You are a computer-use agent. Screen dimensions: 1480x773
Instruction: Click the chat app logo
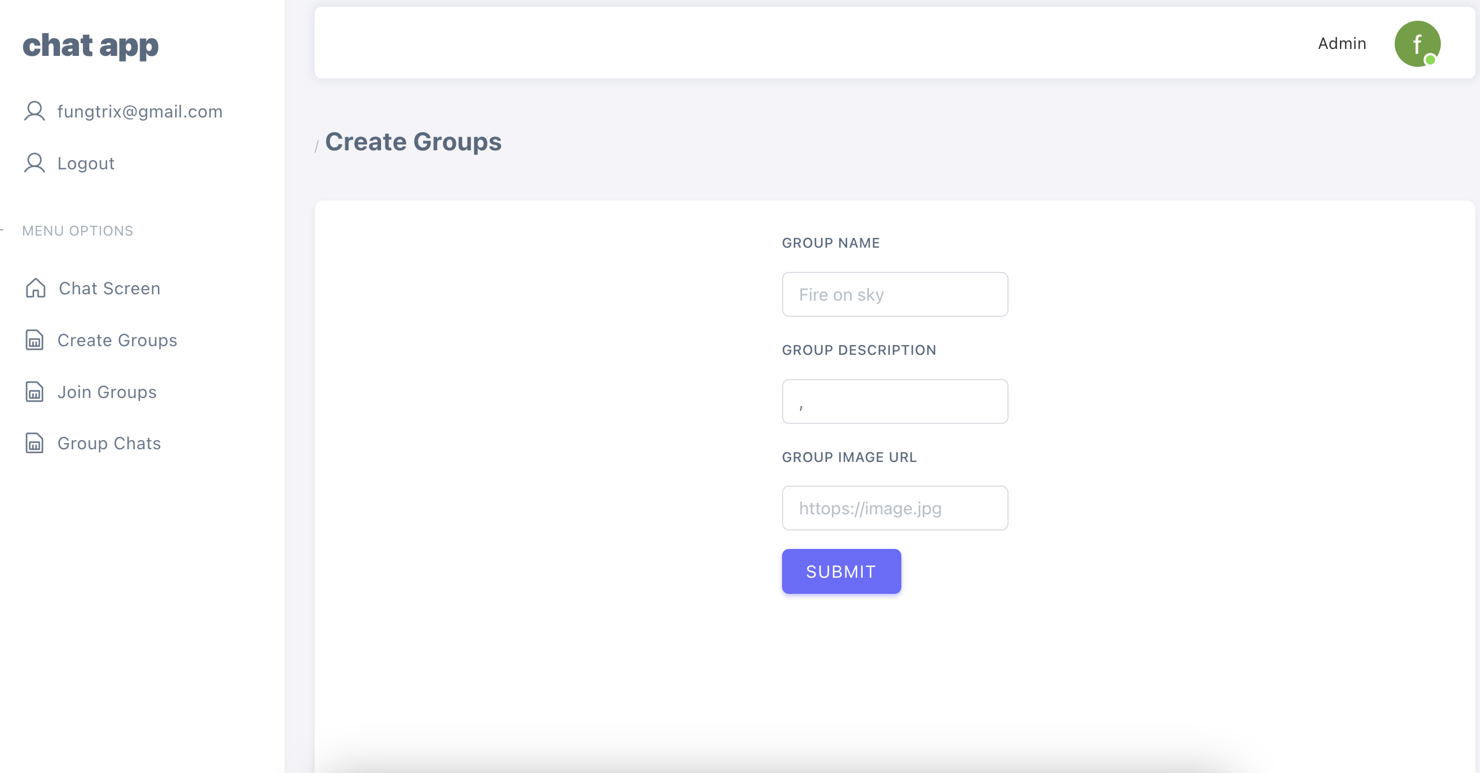(90, 46)
